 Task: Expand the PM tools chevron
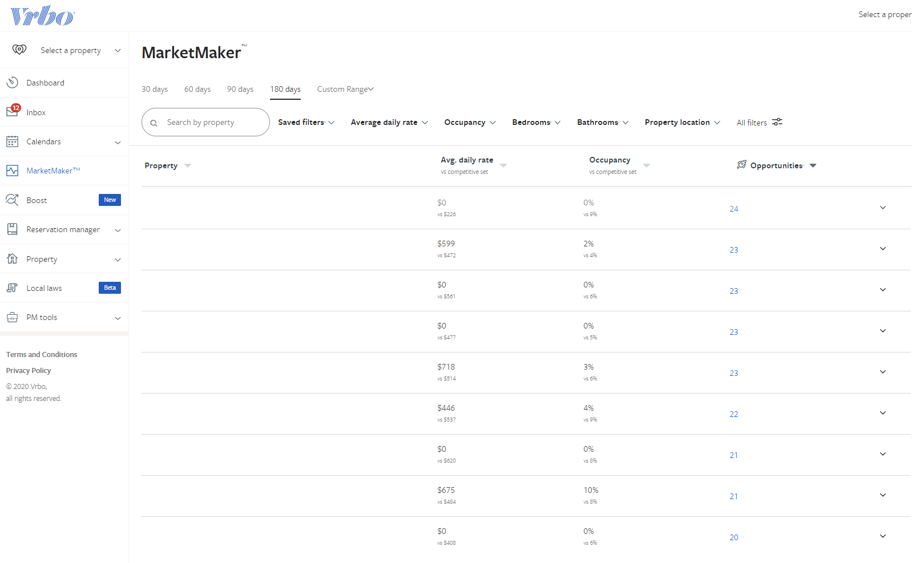point(118,318)
